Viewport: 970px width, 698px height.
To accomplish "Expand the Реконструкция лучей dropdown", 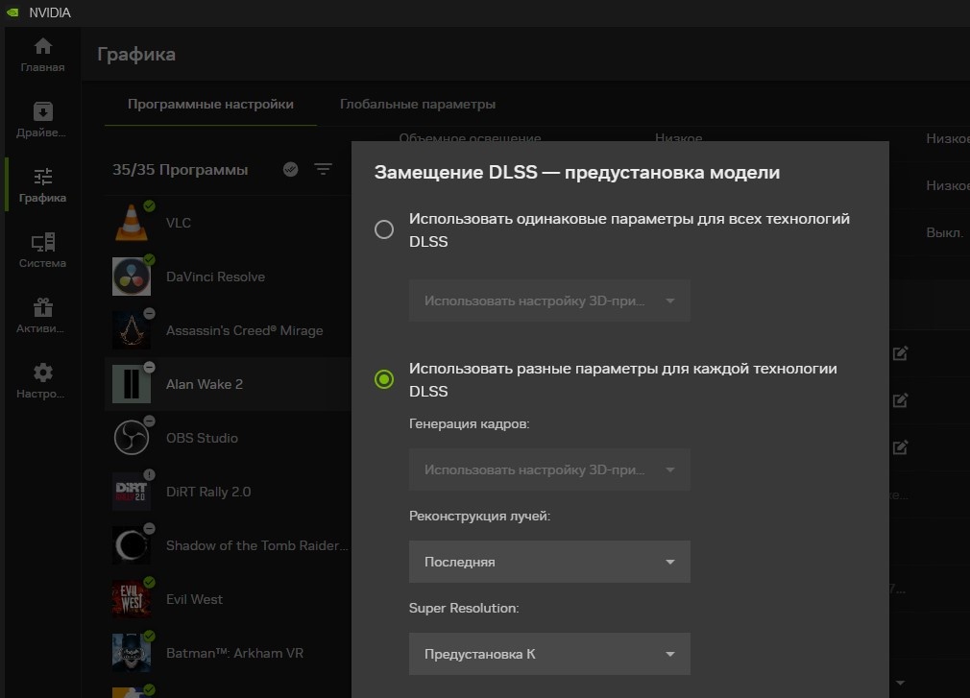I will click(x=549, y=562).
